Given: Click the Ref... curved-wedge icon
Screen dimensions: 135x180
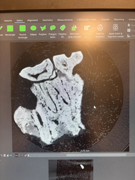Looking at the screenshot, I should [x=129, y=36].
